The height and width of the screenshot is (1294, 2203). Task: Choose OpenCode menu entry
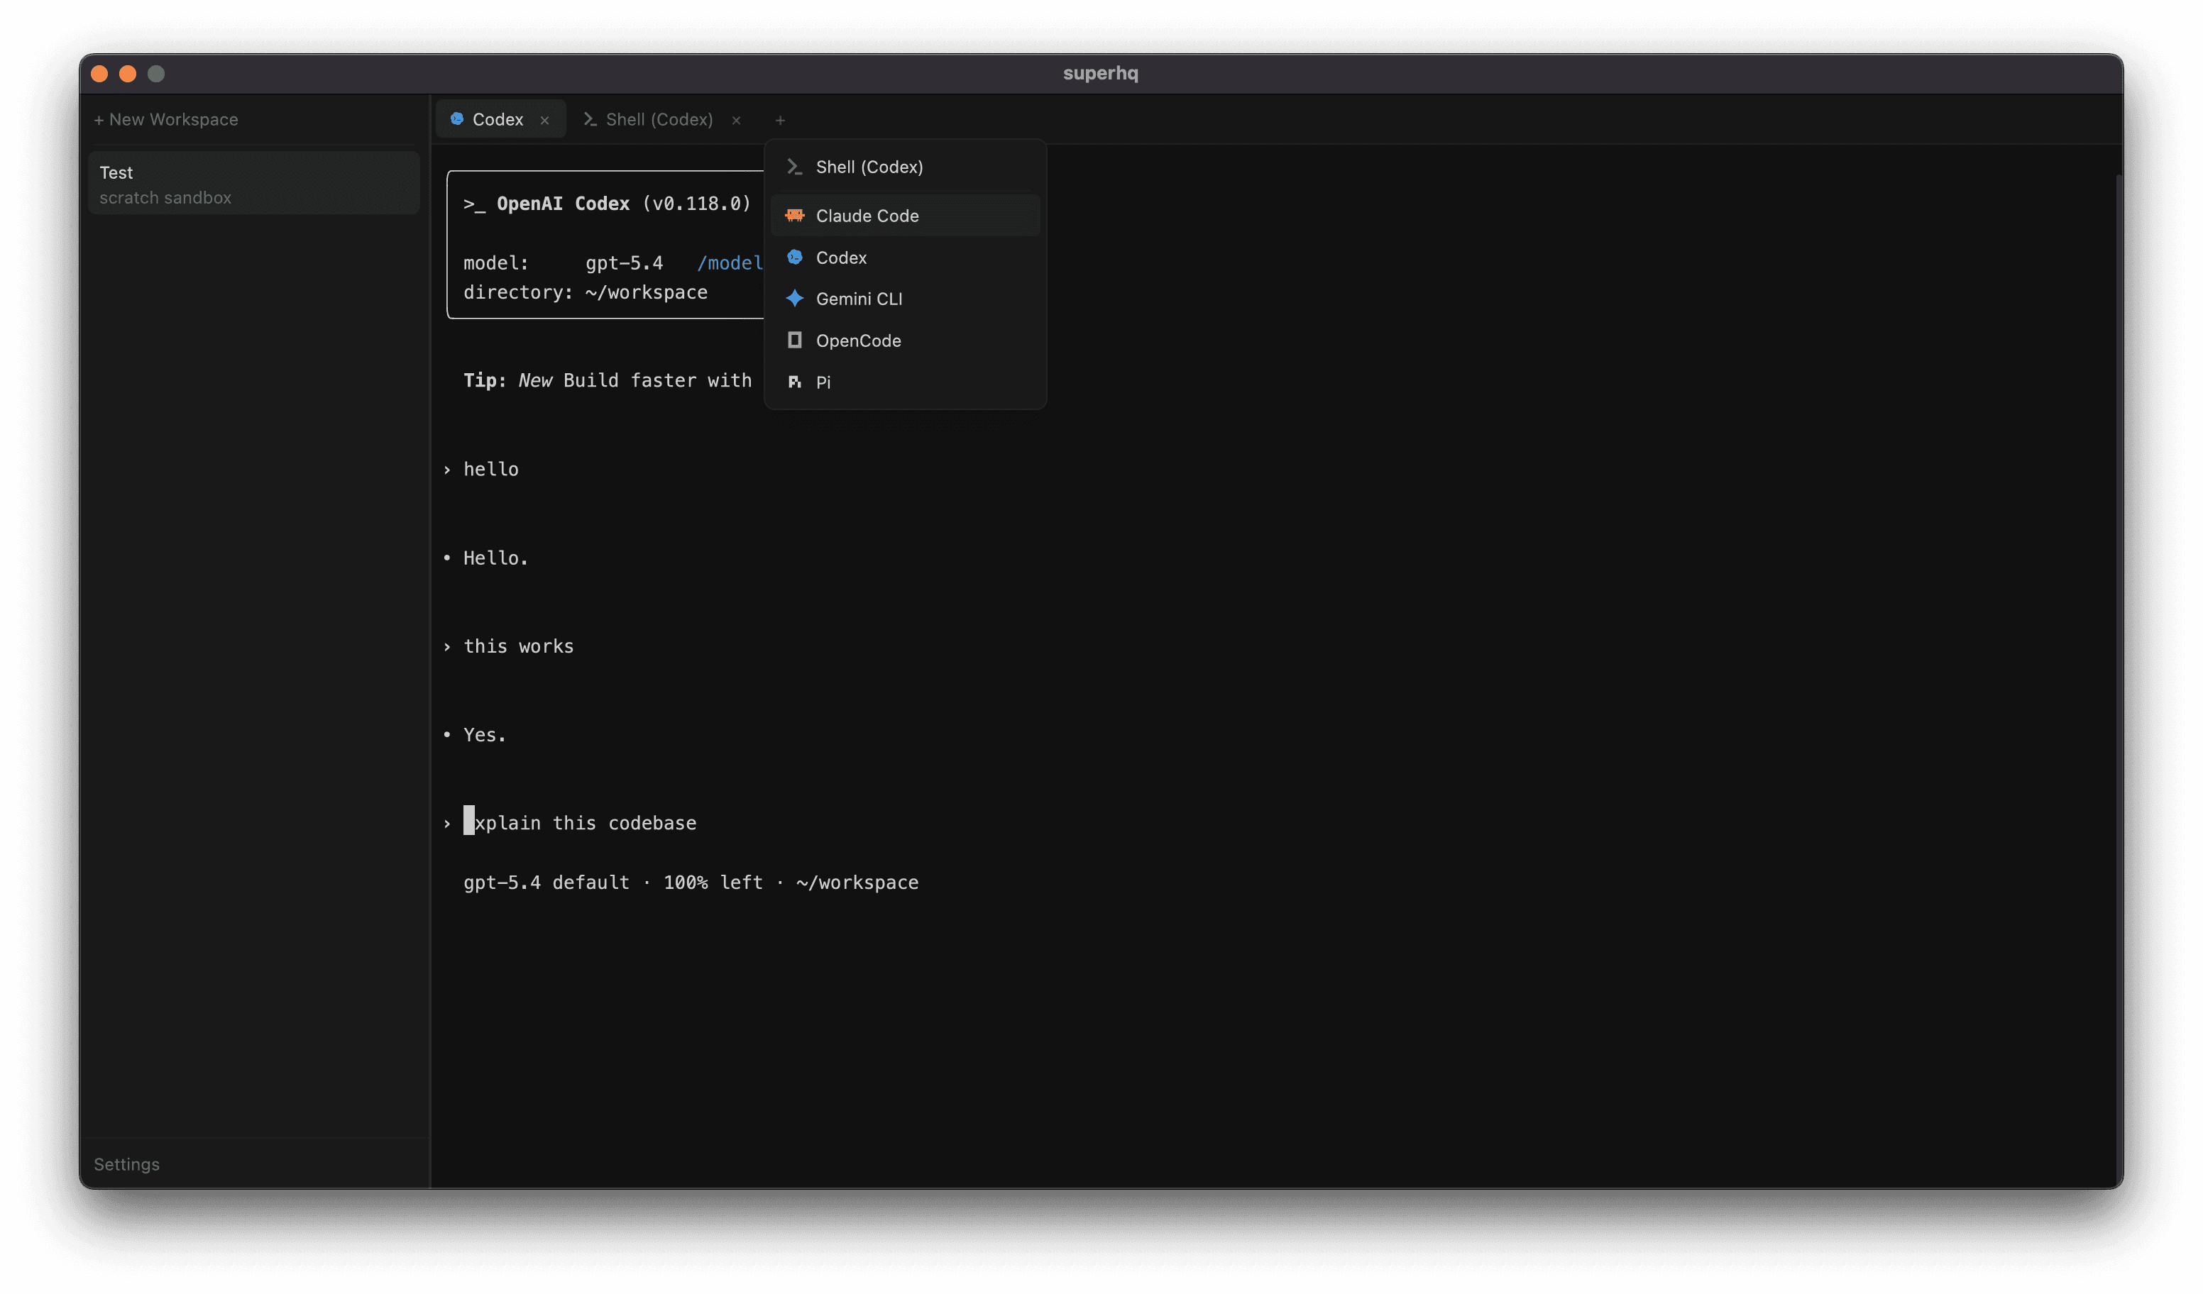pyautogui.click(x=857, y=341)
